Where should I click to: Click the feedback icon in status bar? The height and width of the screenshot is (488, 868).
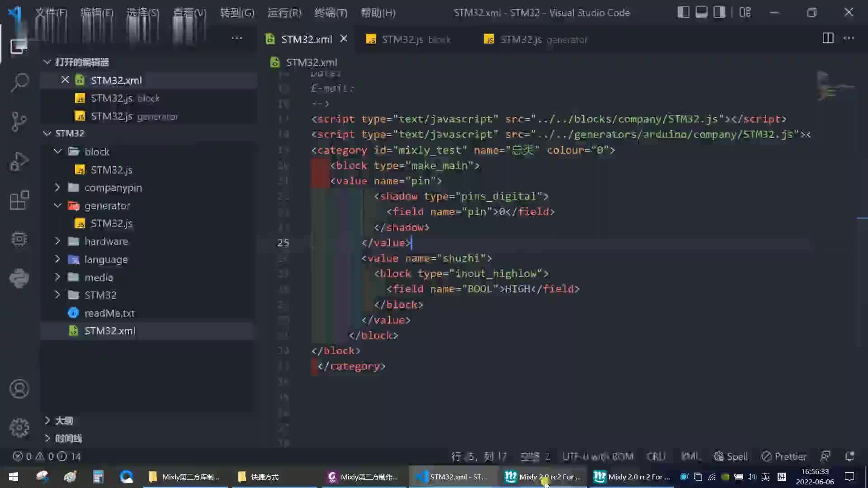click(x=825, y=456)
